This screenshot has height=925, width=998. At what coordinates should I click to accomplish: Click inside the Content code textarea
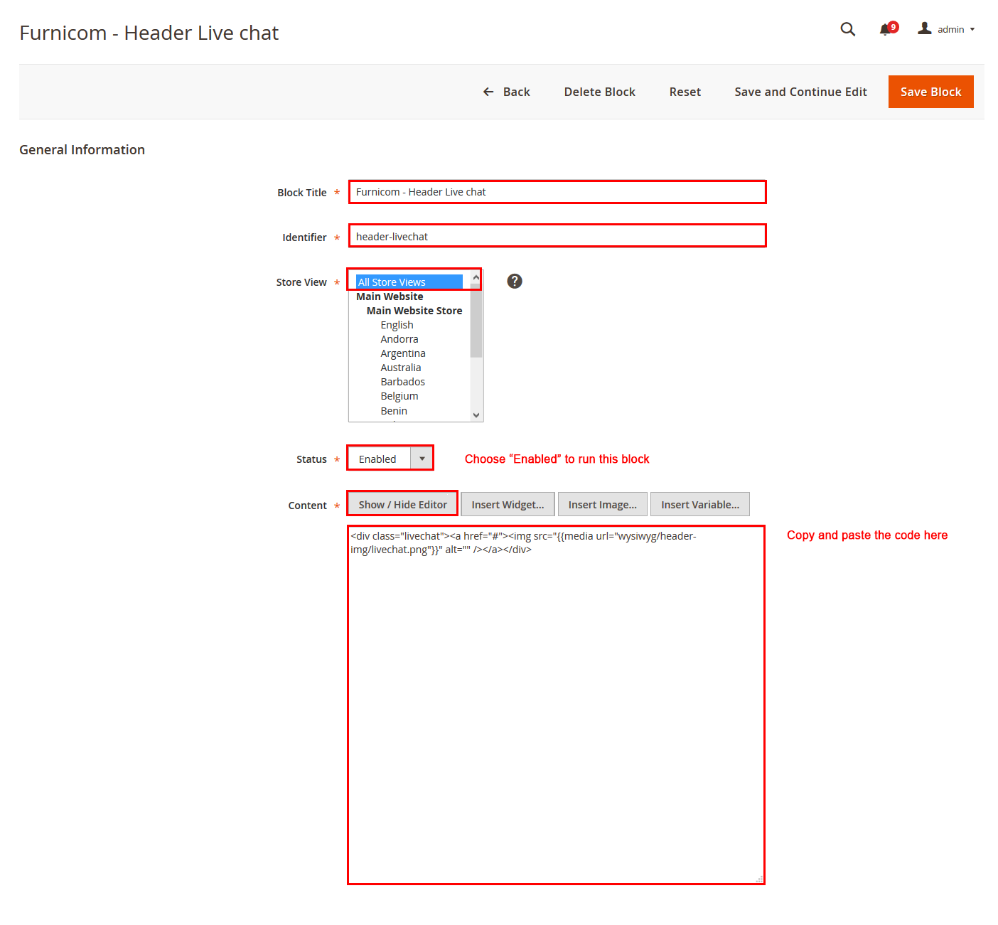(x=556, y=705)
